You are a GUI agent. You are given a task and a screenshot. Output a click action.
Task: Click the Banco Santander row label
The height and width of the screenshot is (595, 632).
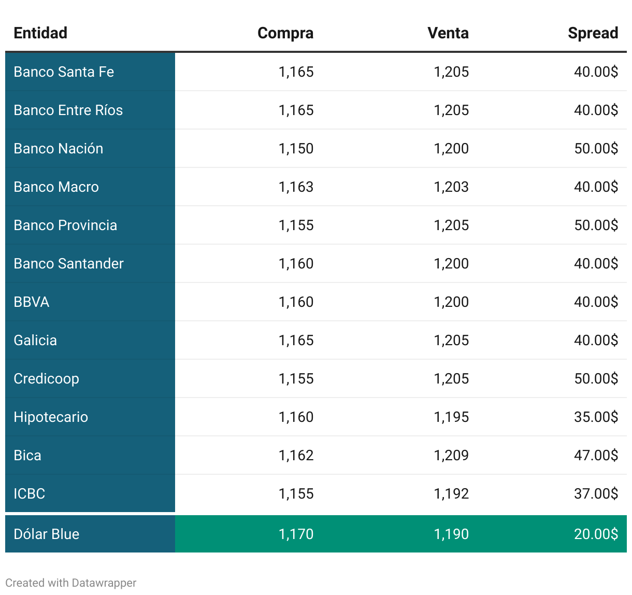[x=68, y=264]
